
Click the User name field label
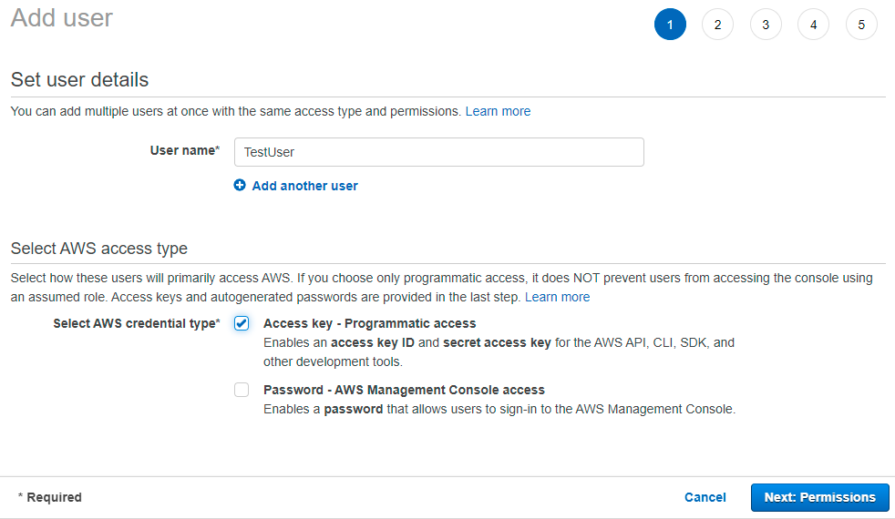coord(185,150)
